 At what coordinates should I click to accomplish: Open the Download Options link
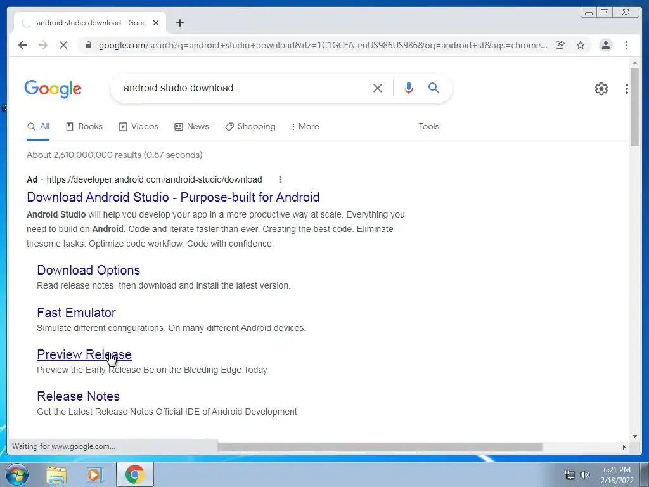click(x=89, y=270)
